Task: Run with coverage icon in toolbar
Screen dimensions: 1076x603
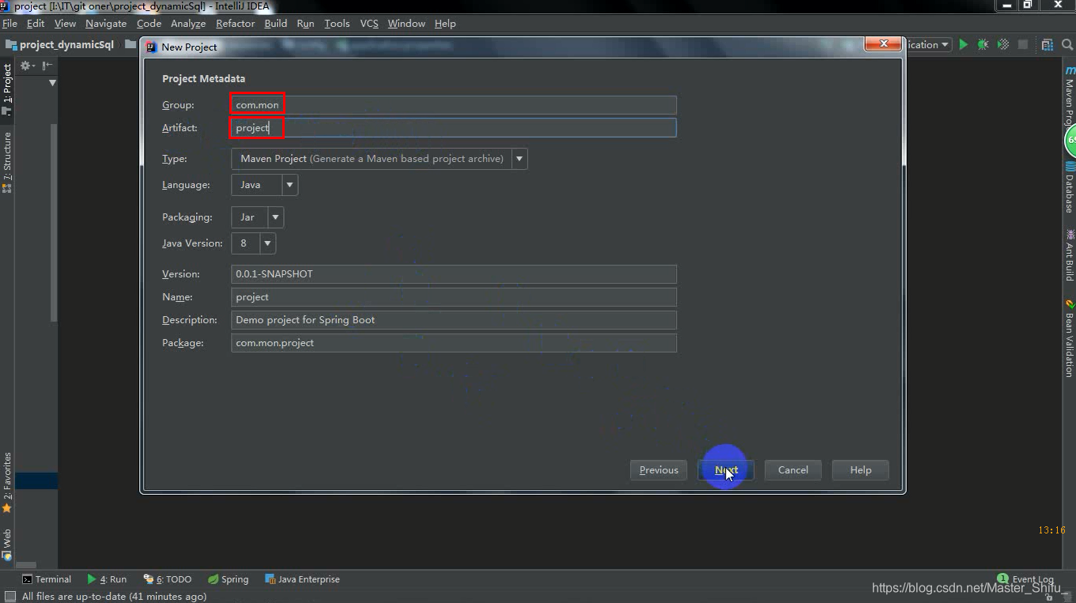Action: [1003, 45]
